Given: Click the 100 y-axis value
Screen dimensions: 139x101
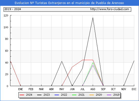Looking at the screenshot, I should tap(6, 27).
